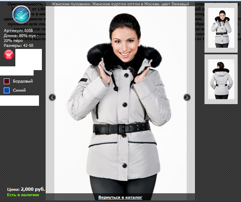Select the blue color swatch
241x202 pixels.
7,90
